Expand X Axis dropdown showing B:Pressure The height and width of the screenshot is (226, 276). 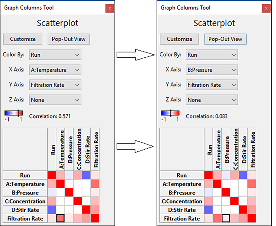pyautogui.click(x=212, y=70)
